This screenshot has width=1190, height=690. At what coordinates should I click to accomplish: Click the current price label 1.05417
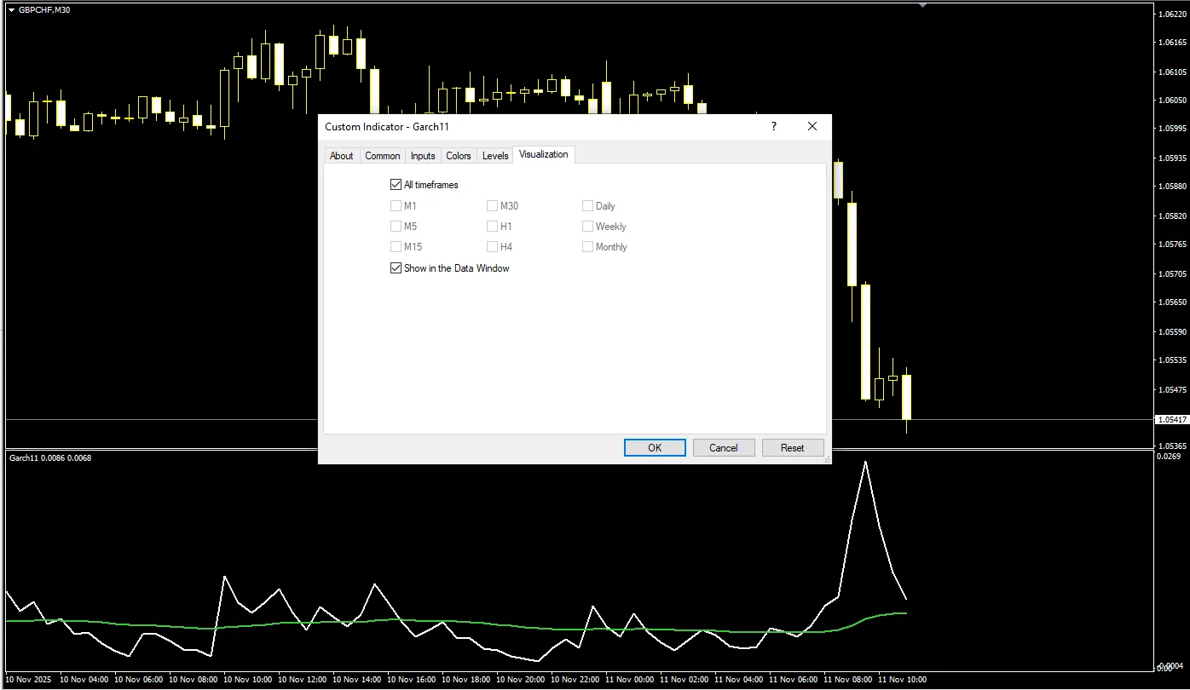(1169, 420)
